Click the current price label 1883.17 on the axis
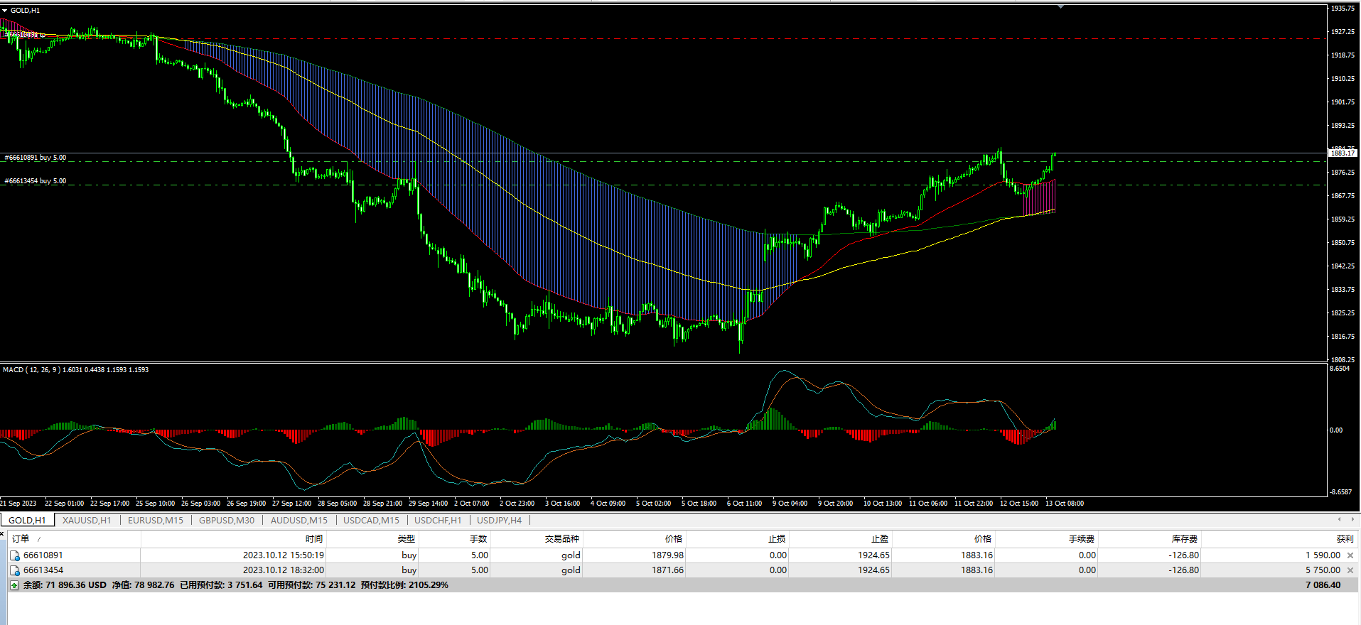1361x625 pixels. (1343, 153)
